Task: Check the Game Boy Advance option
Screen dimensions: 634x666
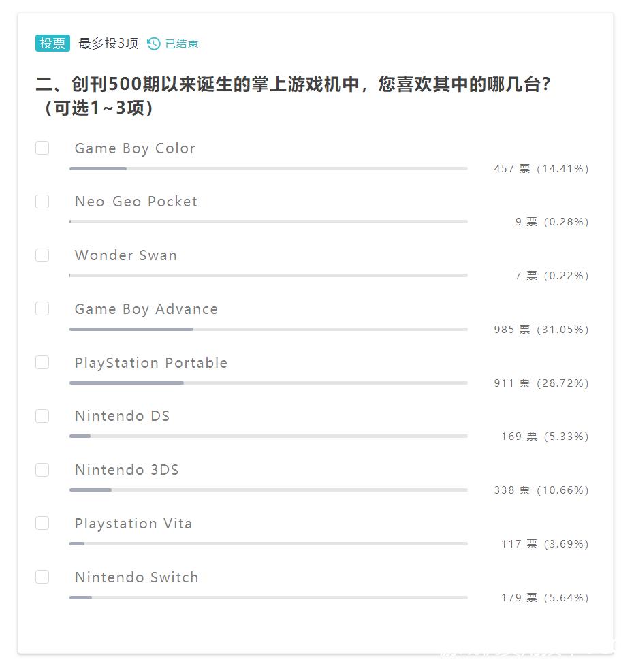Action: click(x=42, y=308)
